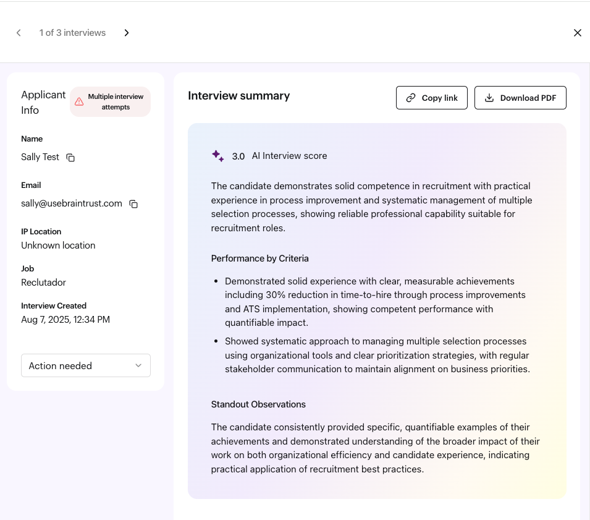Click the 1 of 3 interviews counter
Image resolution: width=590 pixels, height=520 pixels.
pyautogui.click(x=72, y=33)
